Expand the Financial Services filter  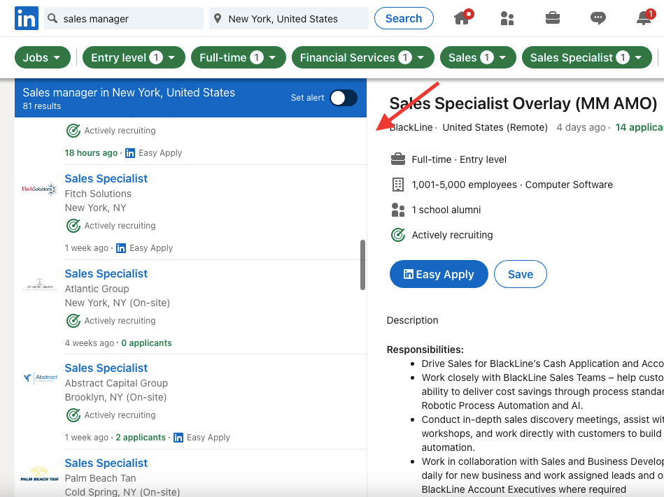tap(363, 57)
